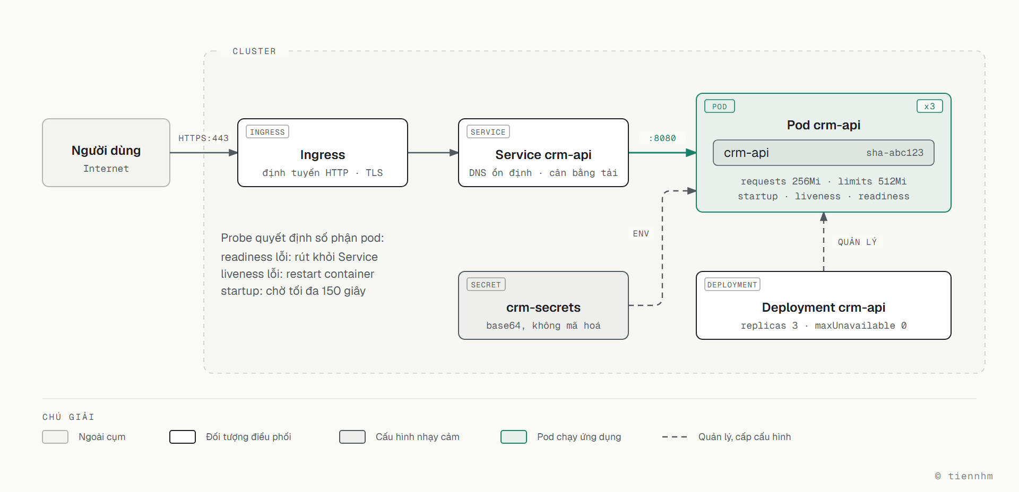Click the Đối tượng điều phối legend swatch
The height and width of the screenshot is (492, 1019).
[183, 437]
